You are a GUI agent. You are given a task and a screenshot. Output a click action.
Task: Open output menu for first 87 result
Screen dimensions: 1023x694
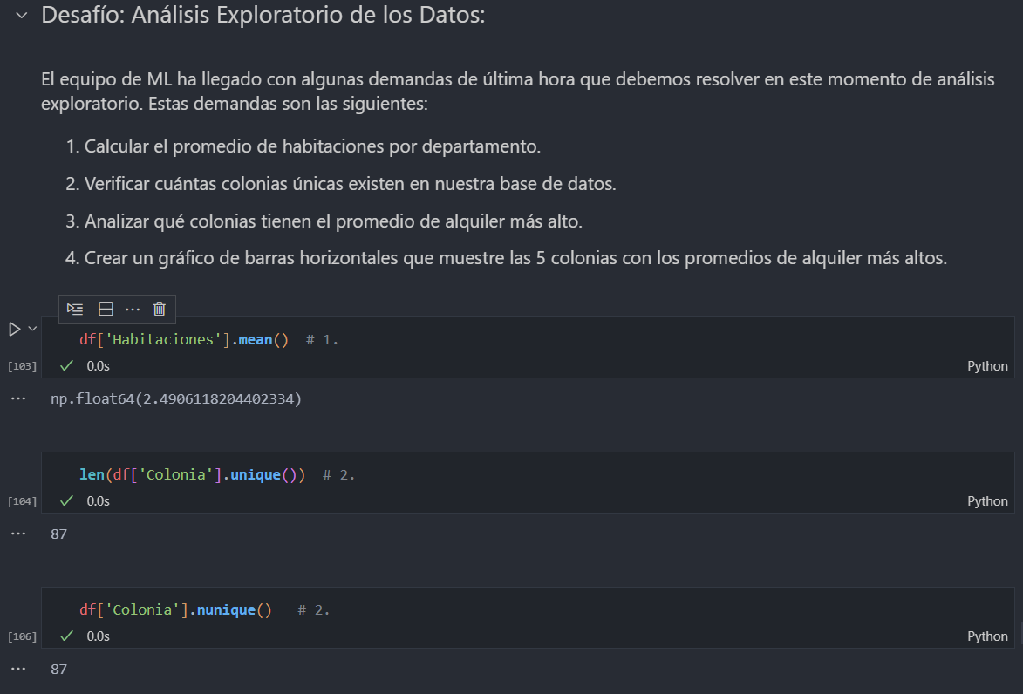click(18, 534)
